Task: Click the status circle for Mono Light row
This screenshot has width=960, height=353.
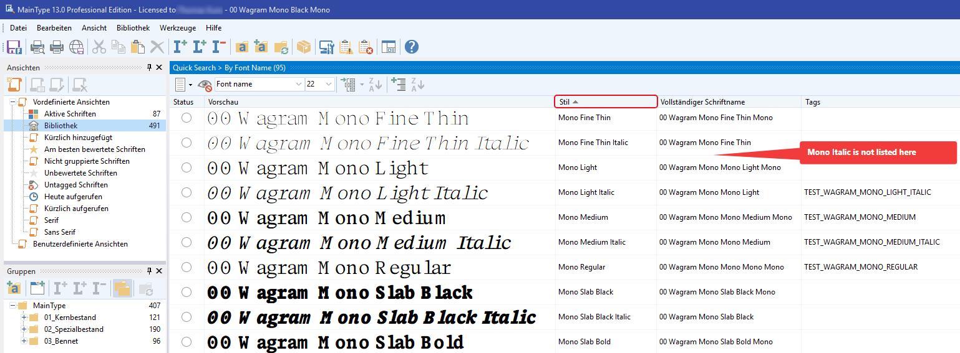Action: coord(187,167)
